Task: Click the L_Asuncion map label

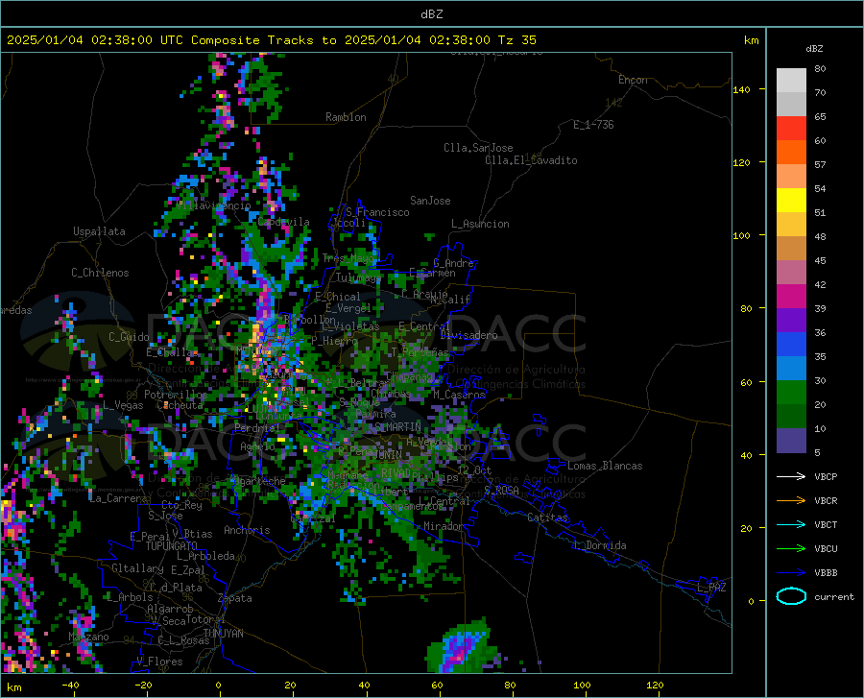Action: (480, 224)
